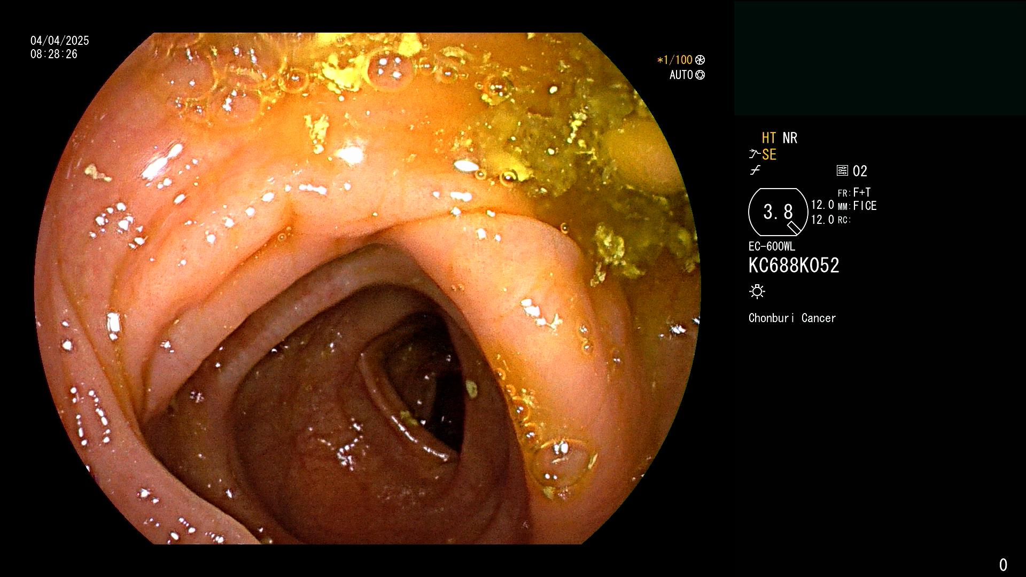Click the NR indicator

[790, 138]
